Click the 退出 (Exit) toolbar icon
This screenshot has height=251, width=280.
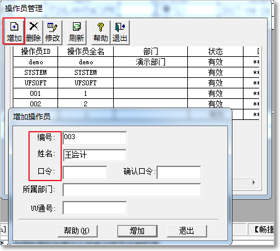[x=120, y=32]
